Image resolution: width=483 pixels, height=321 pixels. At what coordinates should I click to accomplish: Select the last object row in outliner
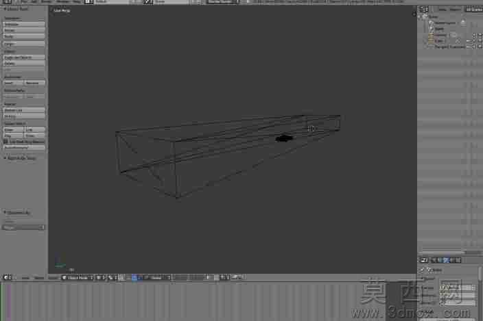click(449, 47)
